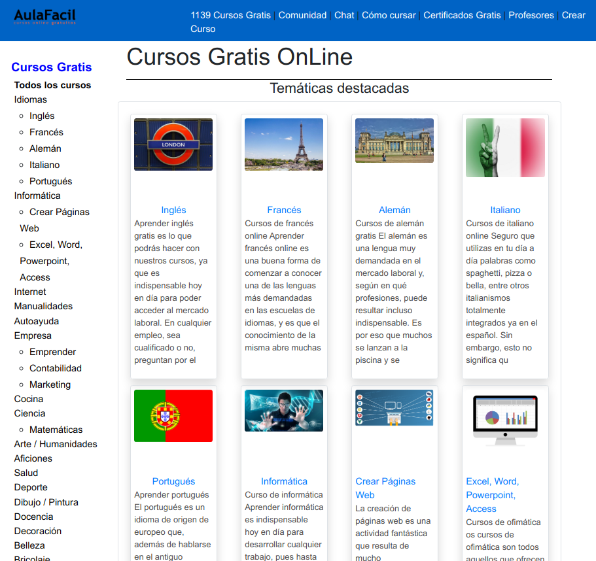The width and height of the screenshot is (596, 561).
Task: Choose Matemáticas in the sidebar list
Action: (56, 430)
